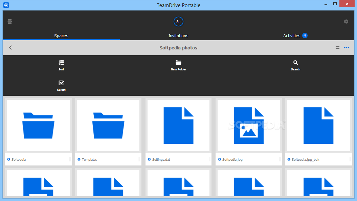357x201 pixels.
Task: Open the Search tool
Action: pos(295,65)
